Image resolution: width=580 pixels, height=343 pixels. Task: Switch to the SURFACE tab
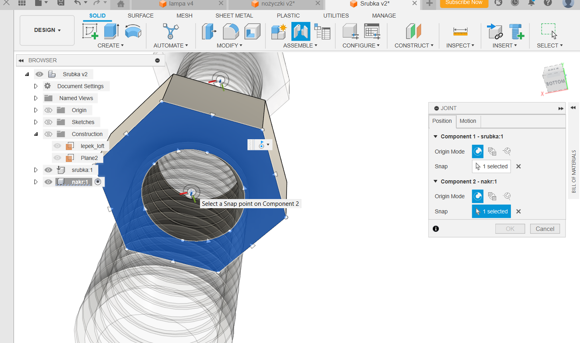141,16
